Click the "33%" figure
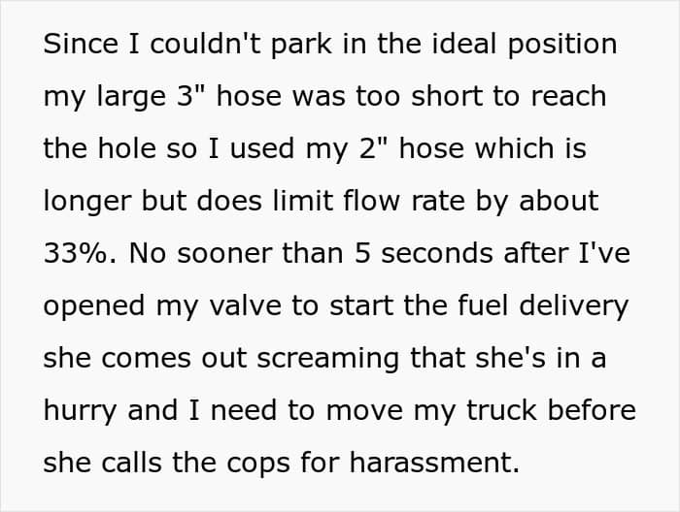The image size is (680, 512). (76, 253)
